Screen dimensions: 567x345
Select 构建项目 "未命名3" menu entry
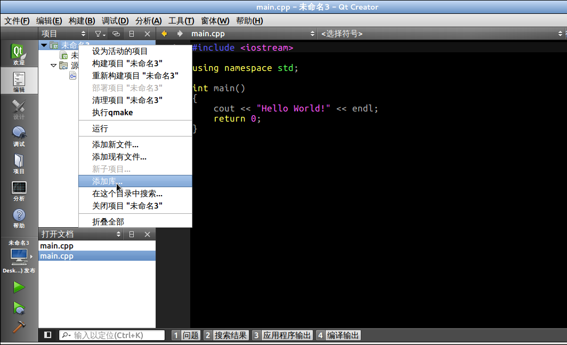coord(135,63)
